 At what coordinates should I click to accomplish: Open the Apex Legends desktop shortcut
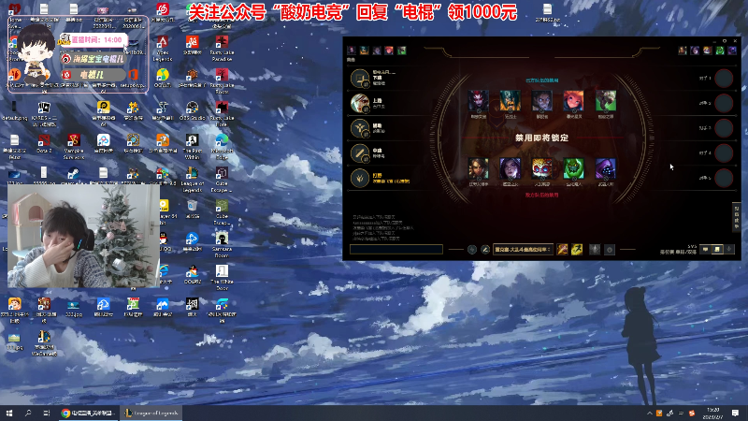163,49
